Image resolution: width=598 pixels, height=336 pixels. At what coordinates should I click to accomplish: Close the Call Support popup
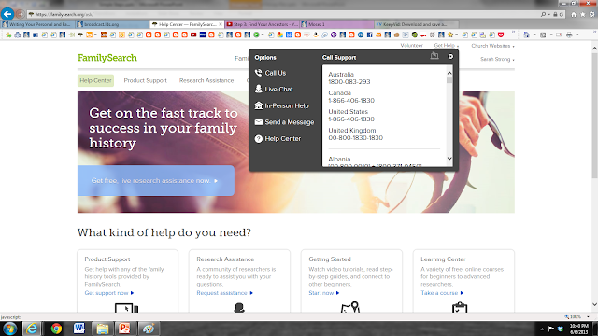coord(450,56)
